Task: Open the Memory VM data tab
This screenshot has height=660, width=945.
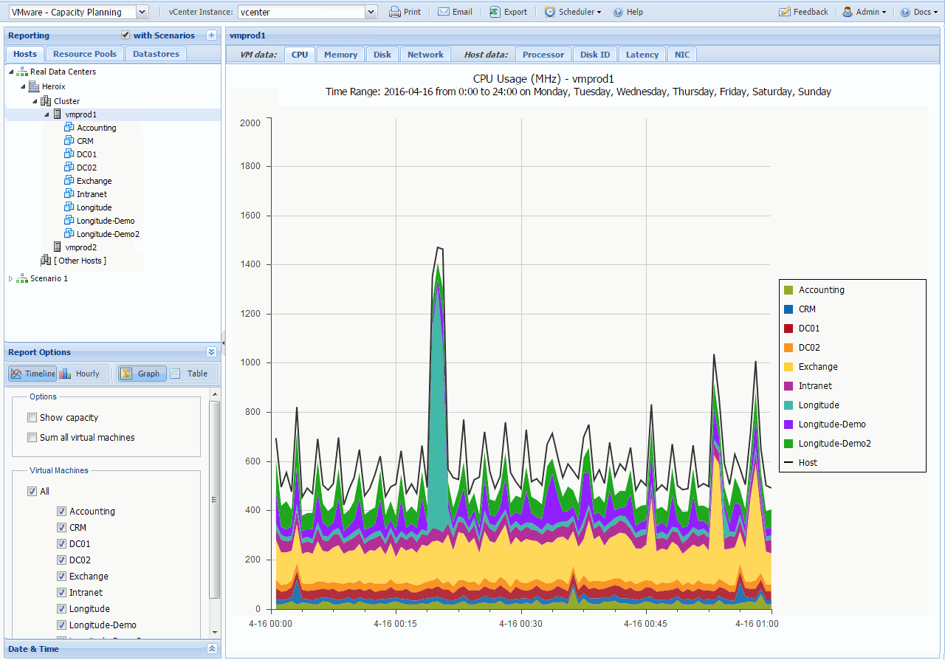Action: (x=340, y=55)
